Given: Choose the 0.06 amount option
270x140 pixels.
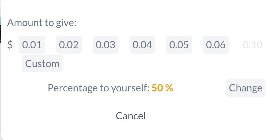Looking at the screenshot, I should tap(216, 45).
